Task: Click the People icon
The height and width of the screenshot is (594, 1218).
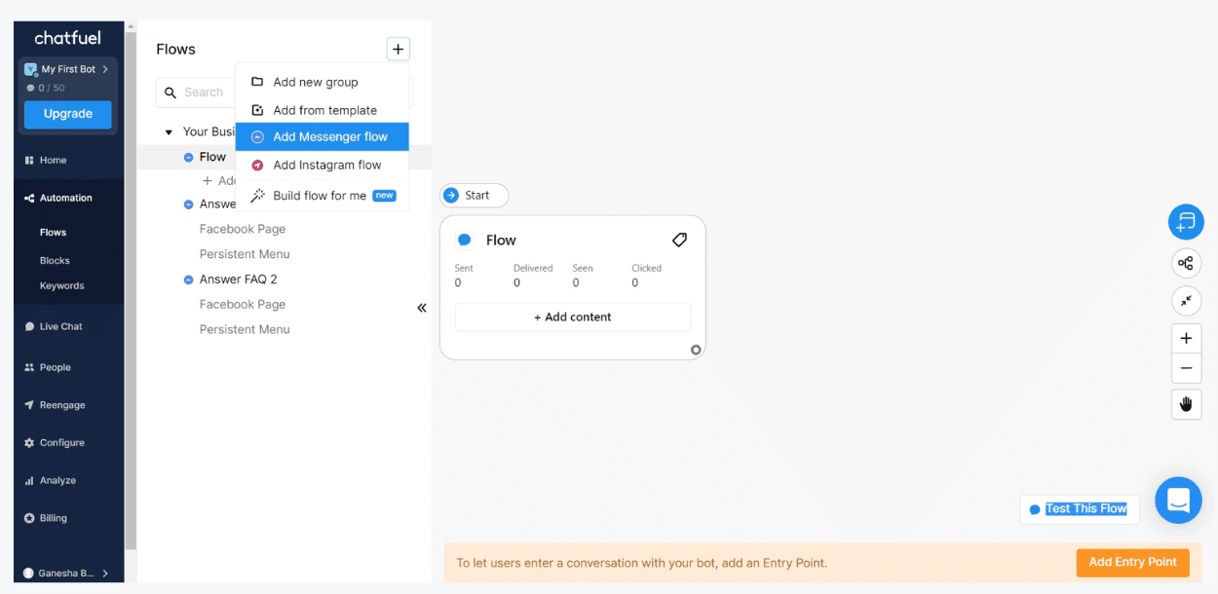Action: [29, 368]
